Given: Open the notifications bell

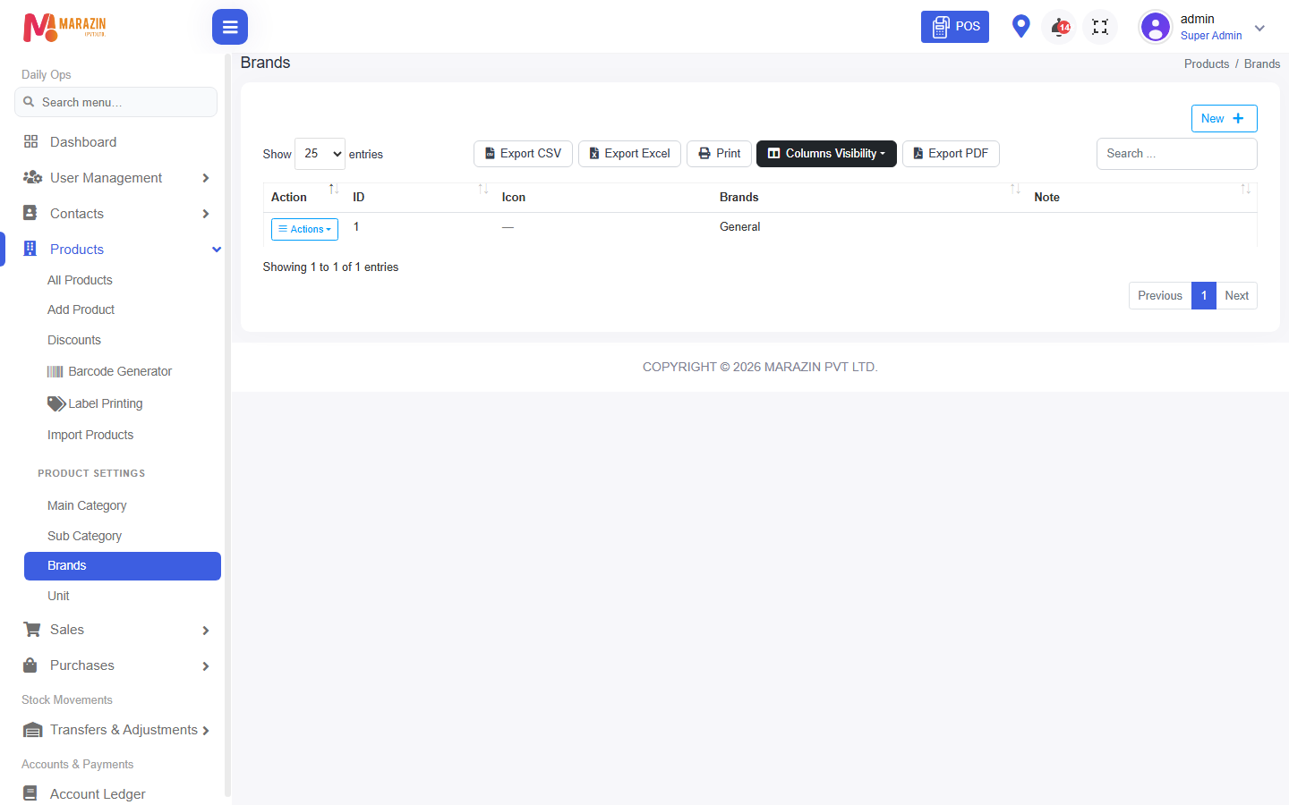Looking at the screenshot, I should pos(1060,27).
